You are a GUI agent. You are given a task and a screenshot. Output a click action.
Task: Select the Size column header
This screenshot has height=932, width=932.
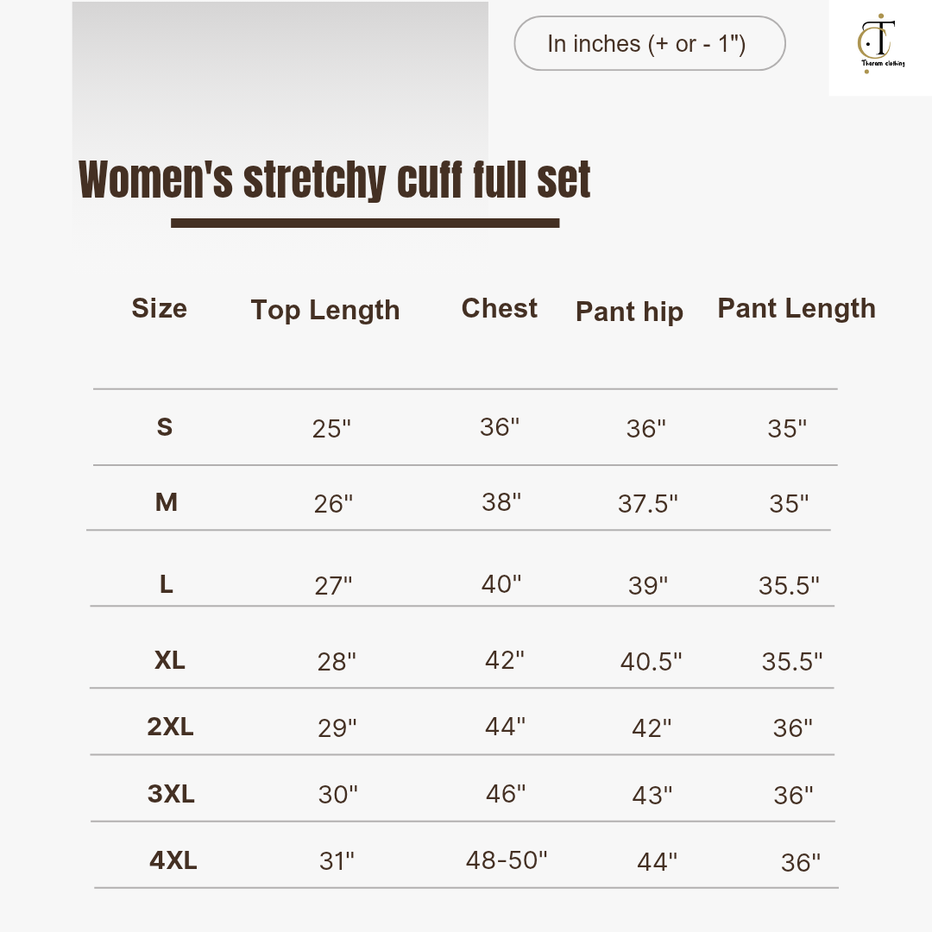click(x=159, y=308)
